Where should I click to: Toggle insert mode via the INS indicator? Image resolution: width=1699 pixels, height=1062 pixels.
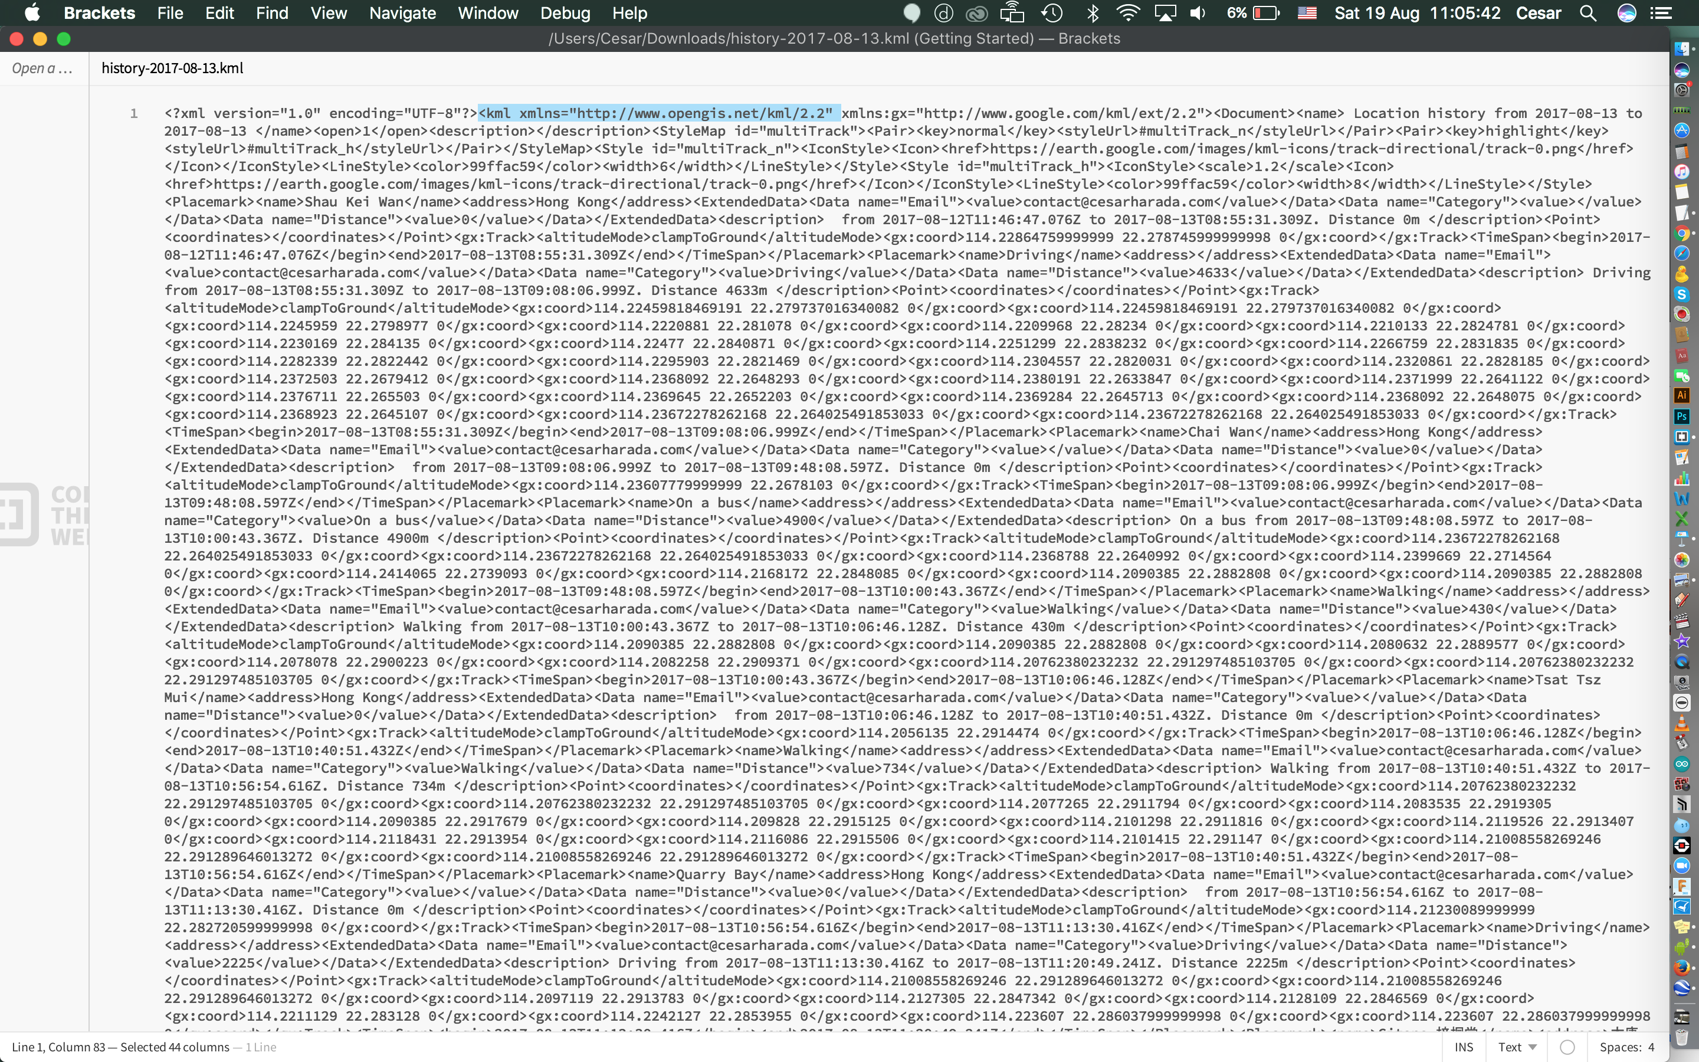(x=1466, y=1047)
